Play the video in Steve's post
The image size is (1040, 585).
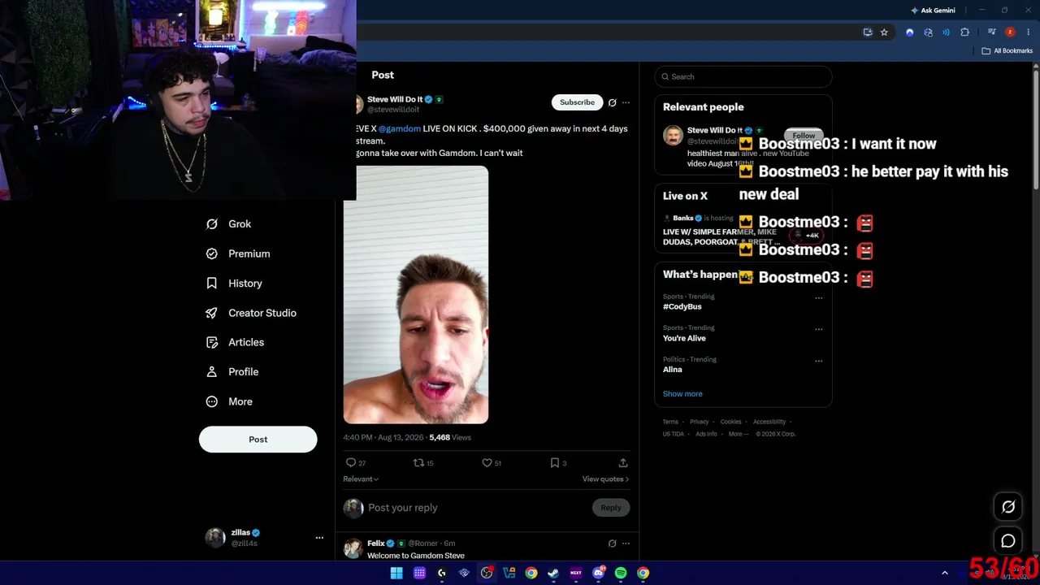pos(416,295)
